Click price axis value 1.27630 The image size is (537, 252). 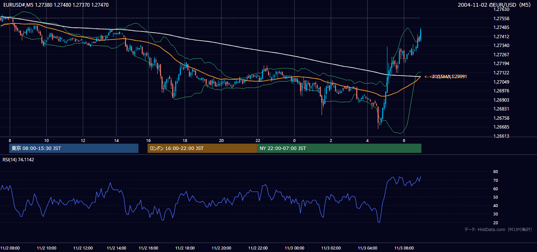coord(501,9)
